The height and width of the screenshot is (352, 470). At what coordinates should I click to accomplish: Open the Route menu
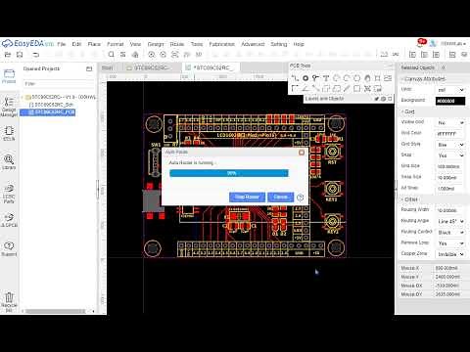tap(177, 44)
